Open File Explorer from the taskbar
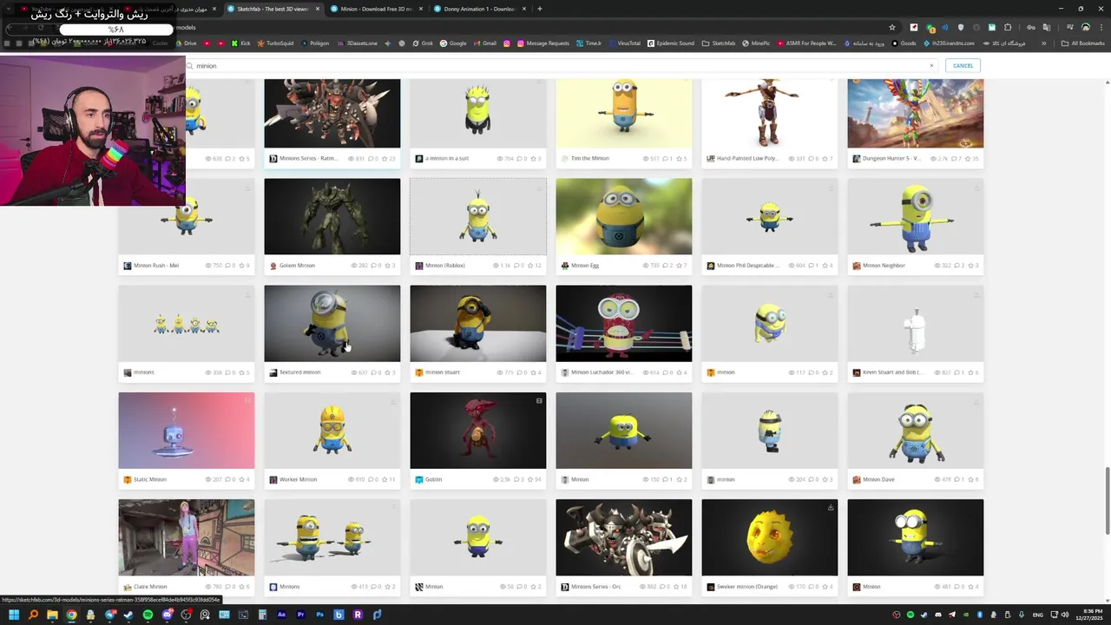Viewport: 1111px width, 625px height. pos(52,615)
